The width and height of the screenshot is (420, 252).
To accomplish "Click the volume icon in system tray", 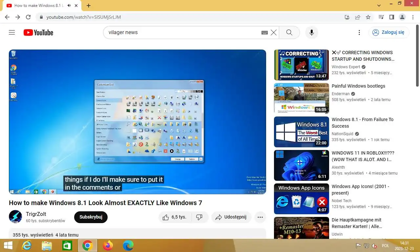I will (x=374, y=246).
